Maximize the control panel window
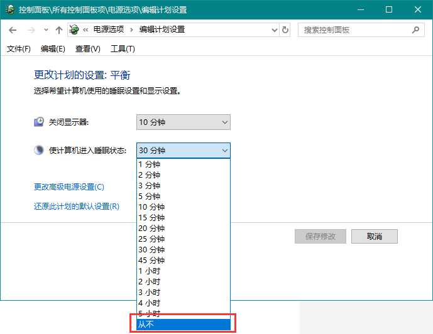The width and height of the screenshot is (433, 334). click(x=389, y=9)
